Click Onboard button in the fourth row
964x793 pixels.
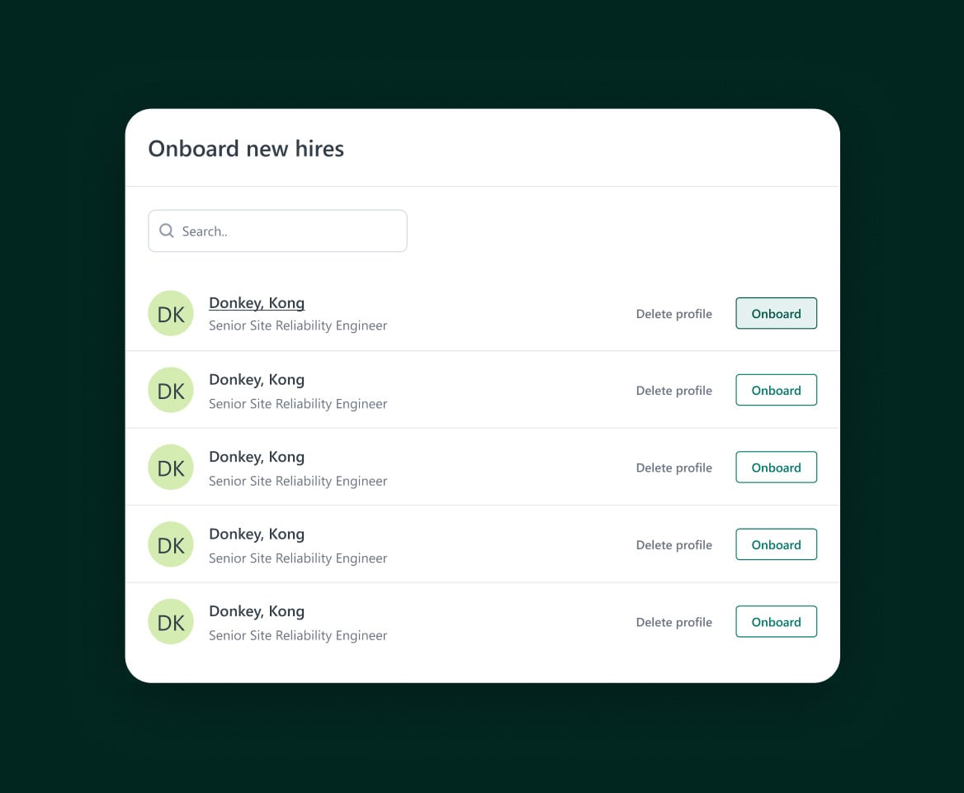(x=776, y=544)
